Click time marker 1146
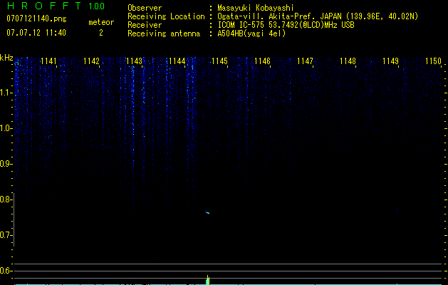This screenshot has height=285, width=448. click(x=262, y=61)
